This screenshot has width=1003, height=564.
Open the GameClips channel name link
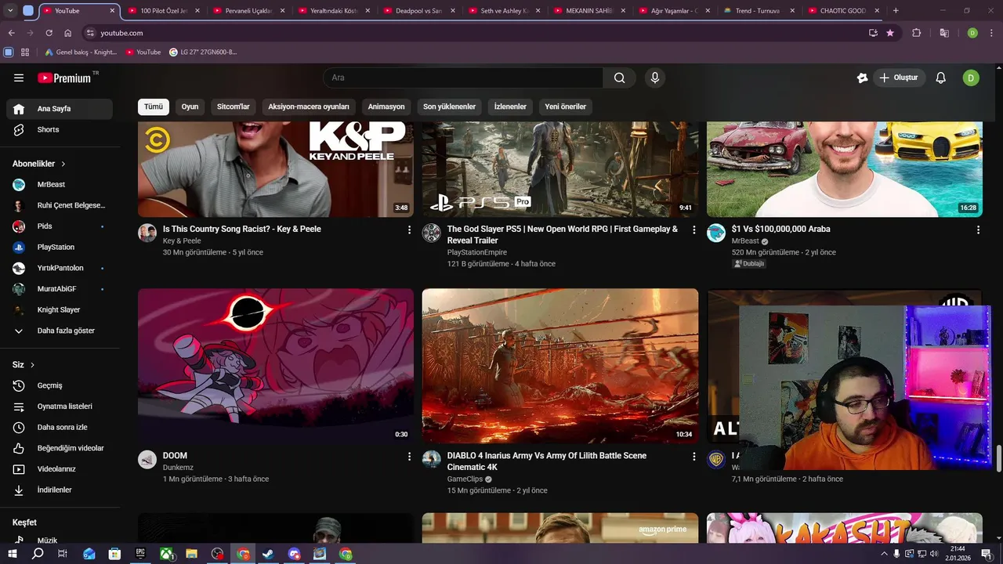pos(465,479)
